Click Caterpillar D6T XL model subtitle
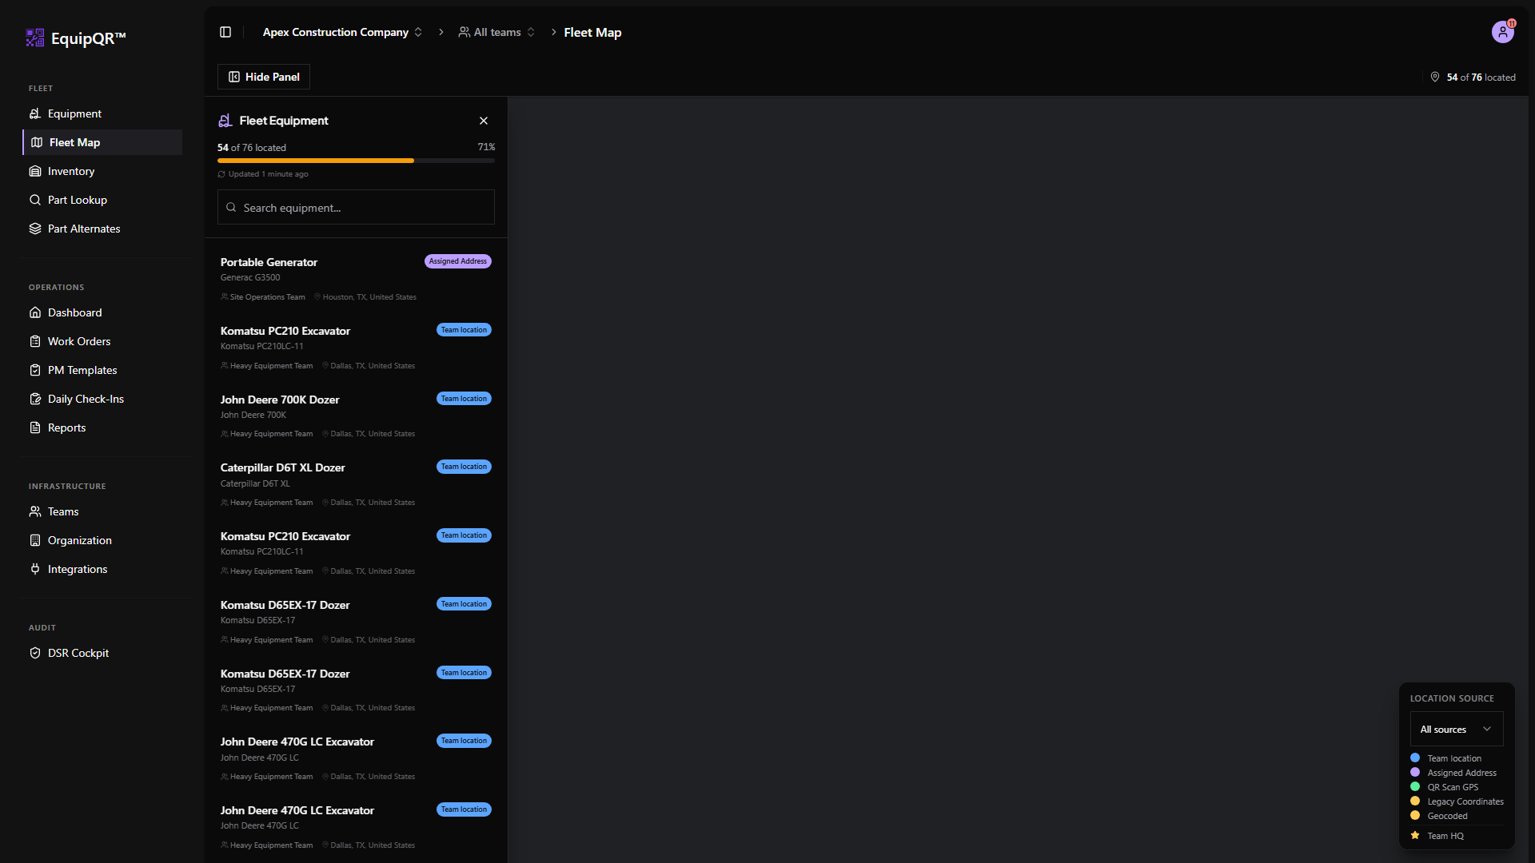Screen dimensions: 1535x863 click(255, 483)
